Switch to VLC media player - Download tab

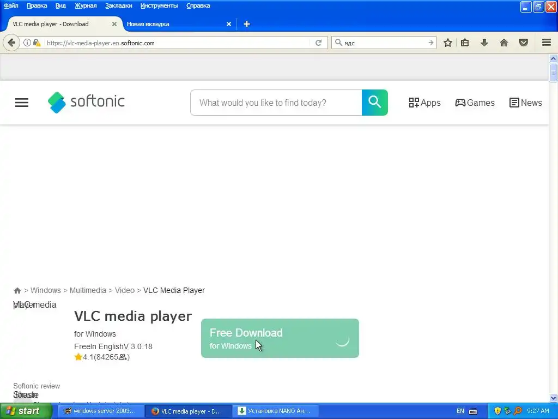pyautogui.click(x=63, y=24)
